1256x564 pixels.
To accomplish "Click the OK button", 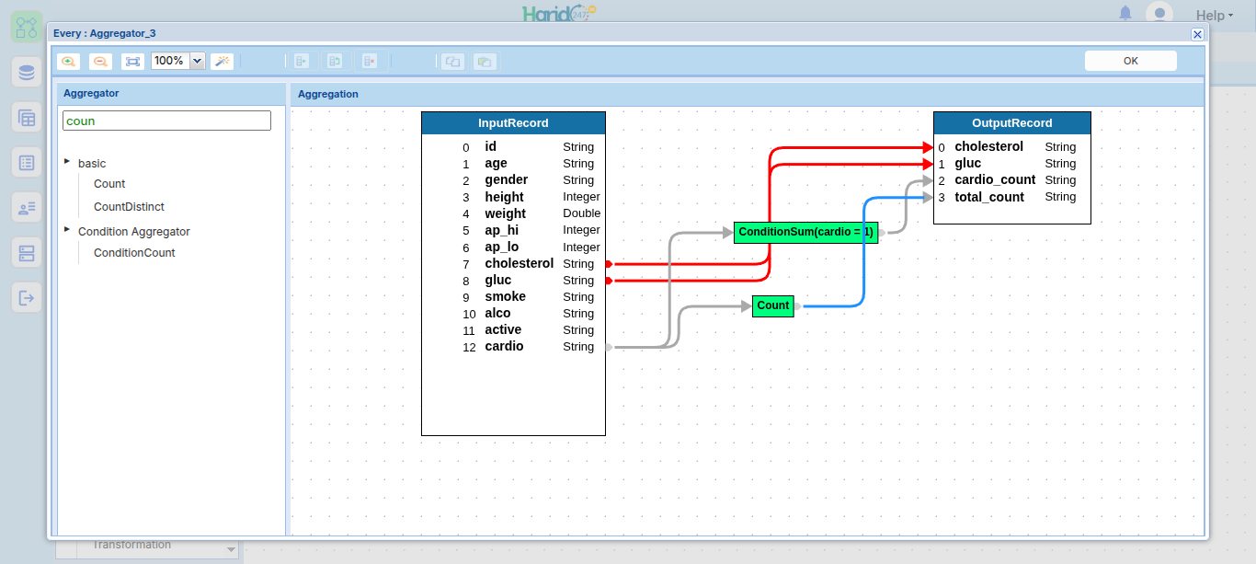I will (1130, 61).
